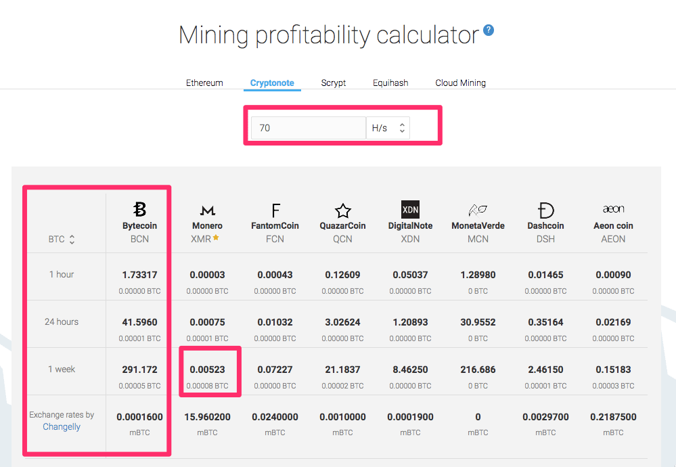Click the gold star beside XMR
Image resolution: width=676 pixels, height=467 pixels.
point(217,238)
